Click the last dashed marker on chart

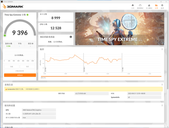click(x=122, y=63)
